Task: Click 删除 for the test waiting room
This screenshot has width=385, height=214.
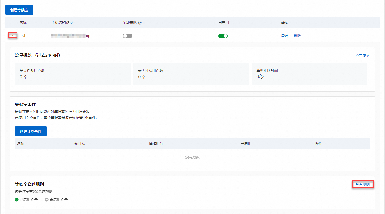Action: pos(297,36)
